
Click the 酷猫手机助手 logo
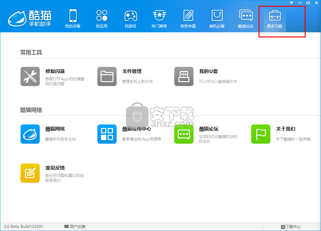point(30,19)
